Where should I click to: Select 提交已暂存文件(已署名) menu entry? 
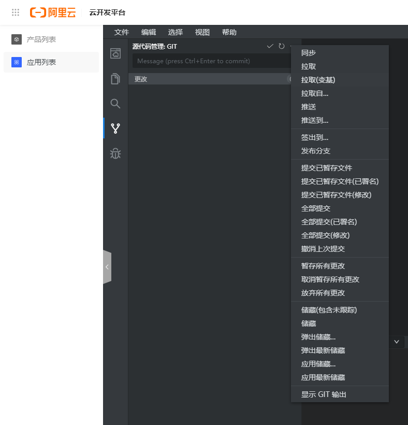tap(340, 181)
